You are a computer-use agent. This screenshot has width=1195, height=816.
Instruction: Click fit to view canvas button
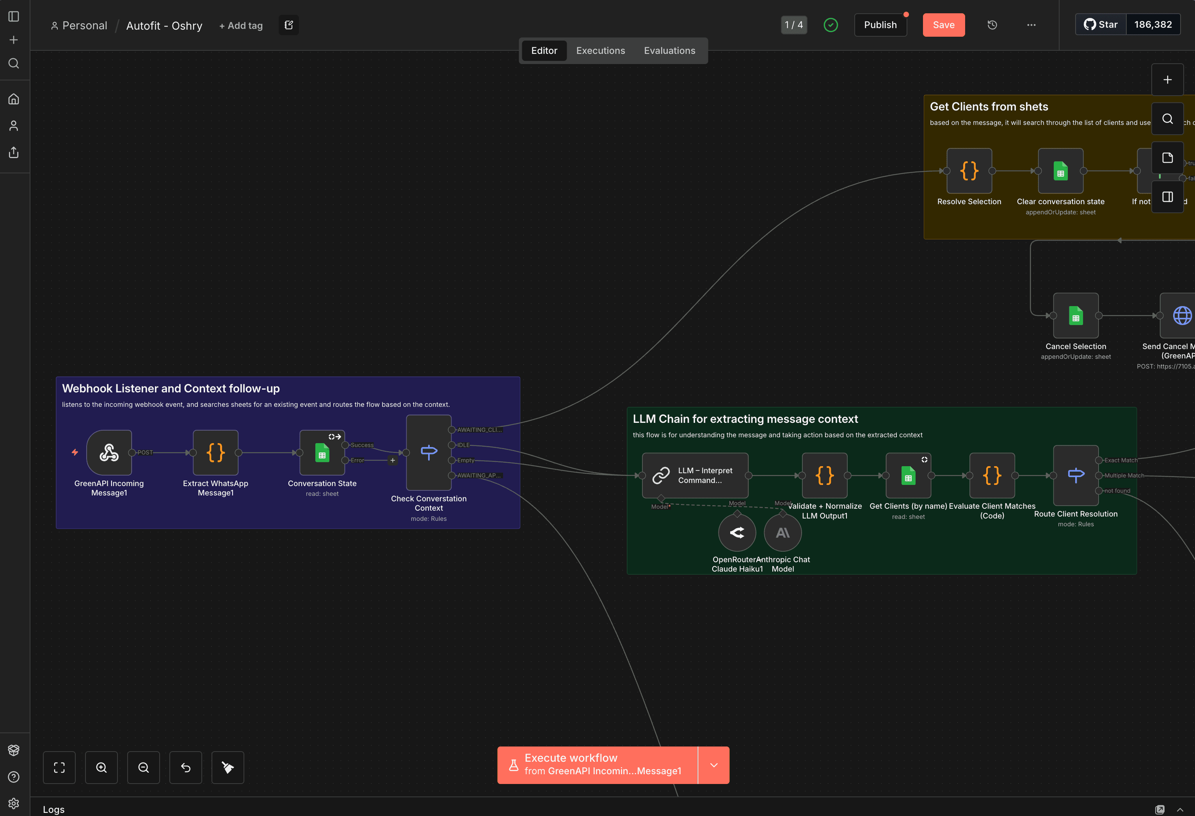click(59, 767)
